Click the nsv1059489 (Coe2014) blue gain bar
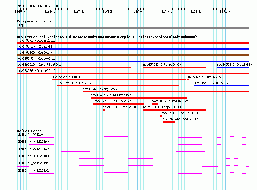Screen dimensions: 257x190 (233, 67)
